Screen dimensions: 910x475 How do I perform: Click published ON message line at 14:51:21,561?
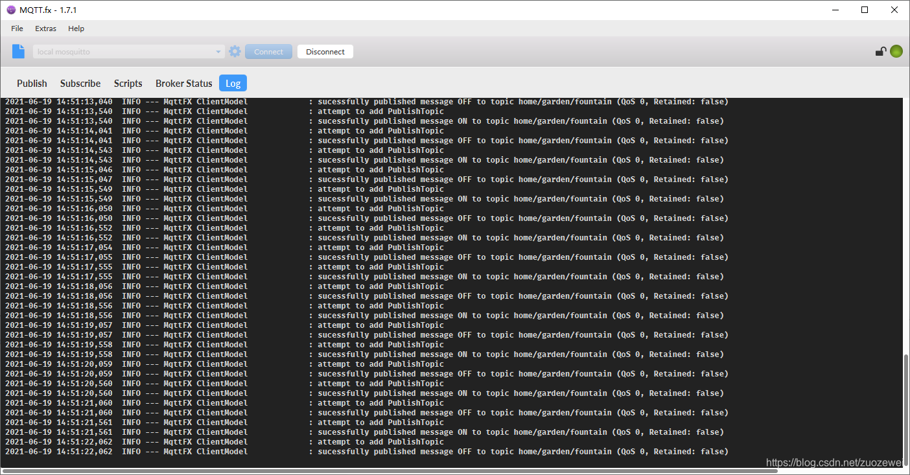click(364, 432)
